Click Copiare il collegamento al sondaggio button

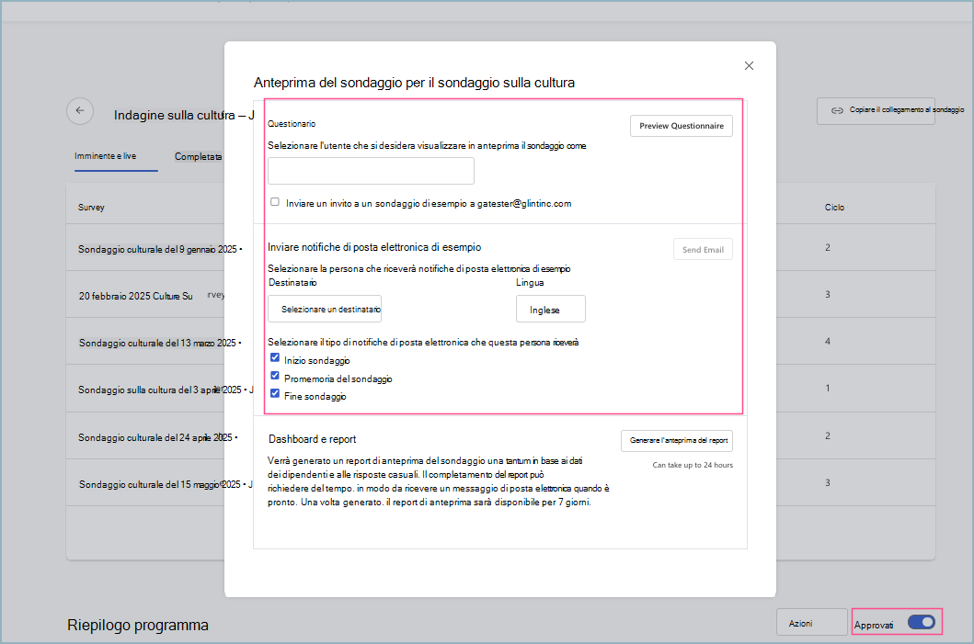876,111
